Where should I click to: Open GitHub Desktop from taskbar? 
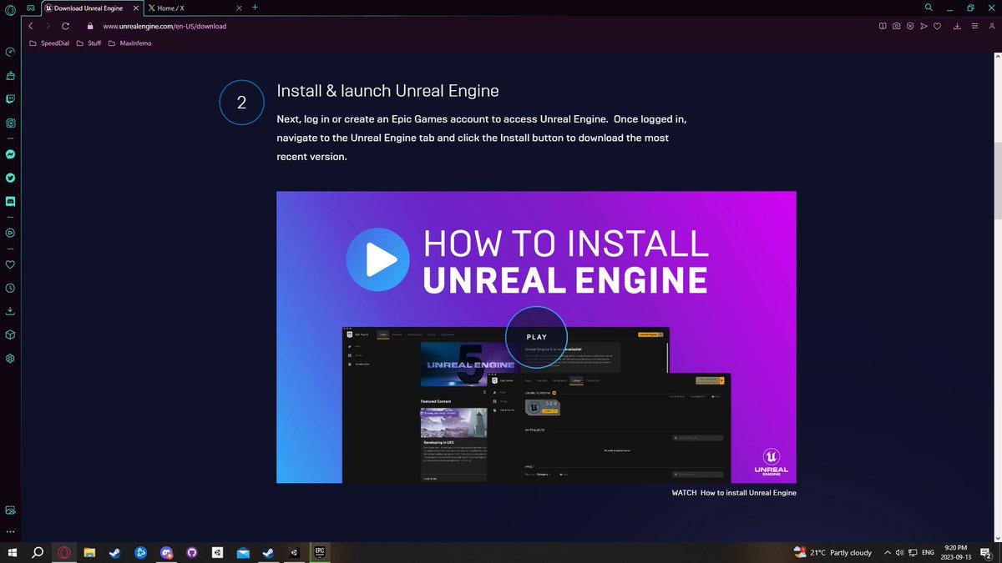[191, 552]
